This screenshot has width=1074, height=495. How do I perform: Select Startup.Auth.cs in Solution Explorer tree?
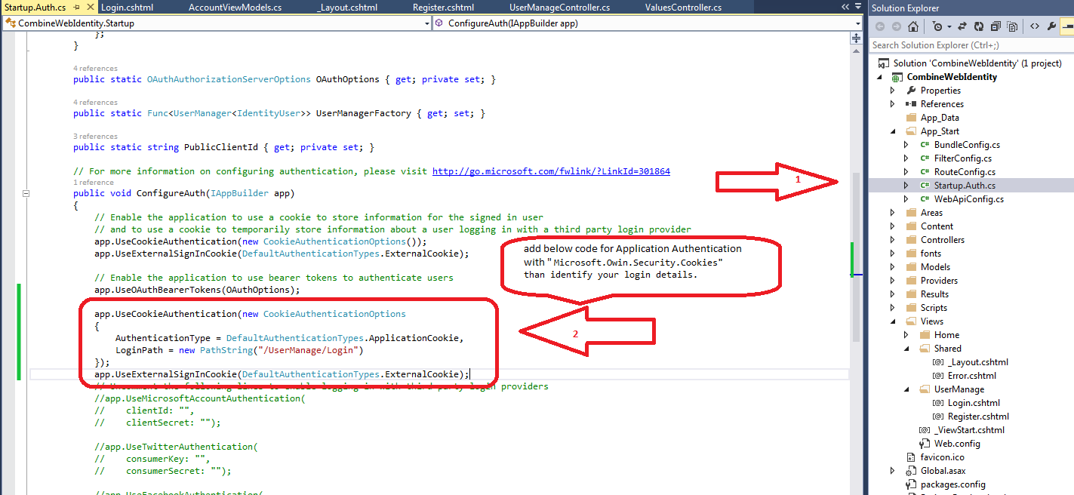965,186
